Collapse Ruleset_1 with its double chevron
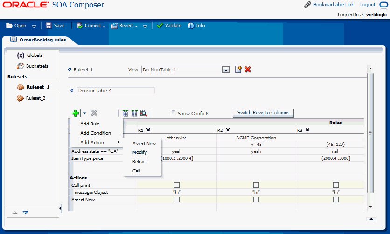390x234 pixels. pyautogui.click(x=70, y=69)
